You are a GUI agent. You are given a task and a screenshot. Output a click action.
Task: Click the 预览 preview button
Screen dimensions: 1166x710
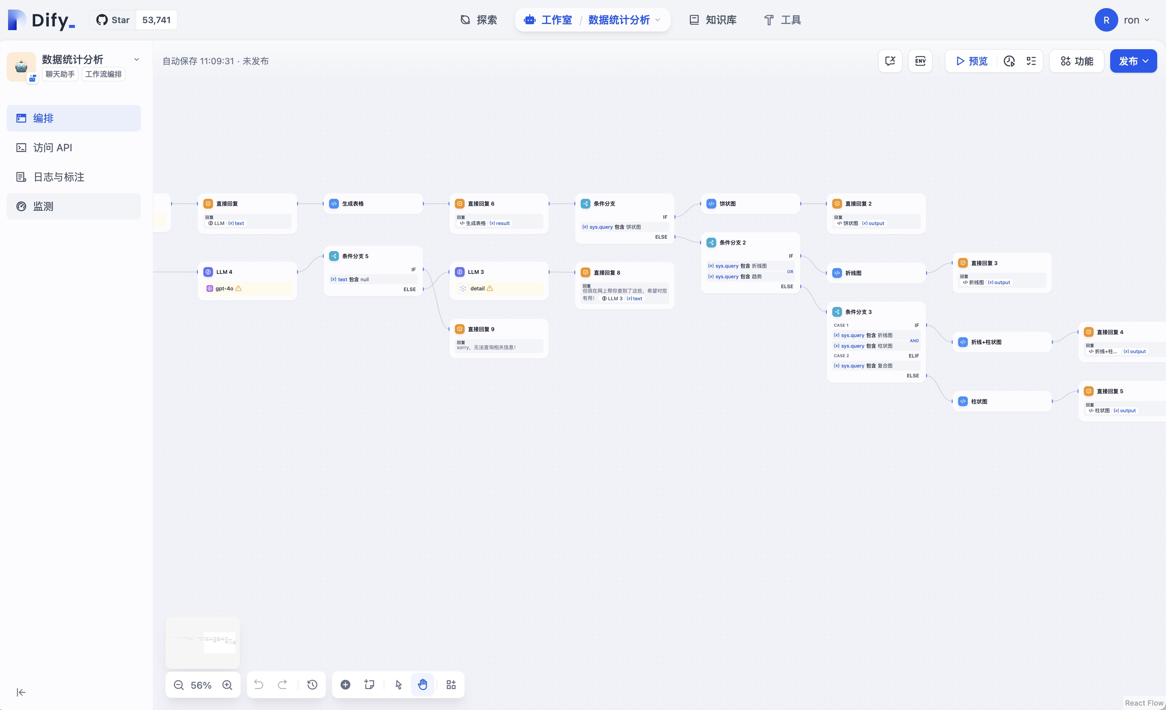point(971,61)
